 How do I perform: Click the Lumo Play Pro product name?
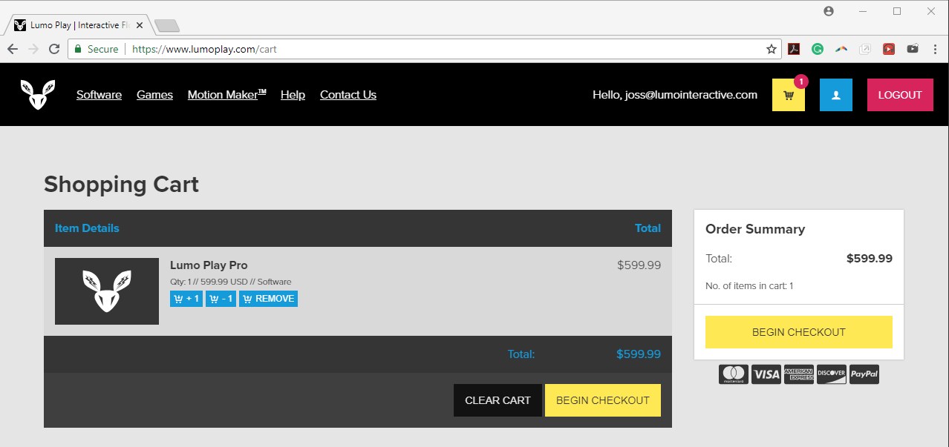(209, 265)
